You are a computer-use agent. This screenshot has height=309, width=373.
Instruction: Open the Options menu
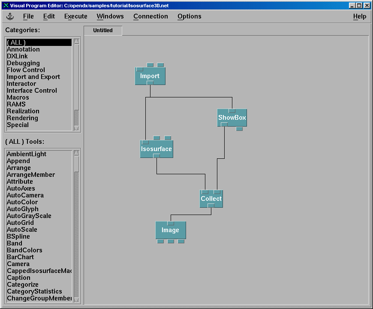[x=189, y=16]
